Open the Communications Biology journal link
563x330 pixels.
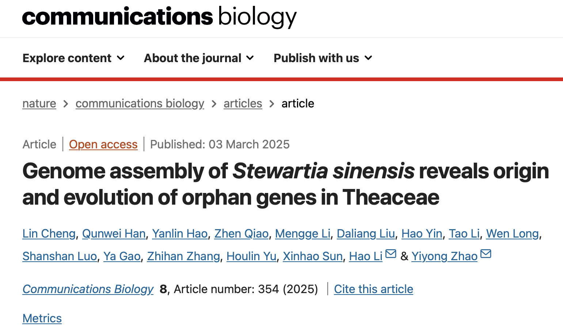(88, 289)
